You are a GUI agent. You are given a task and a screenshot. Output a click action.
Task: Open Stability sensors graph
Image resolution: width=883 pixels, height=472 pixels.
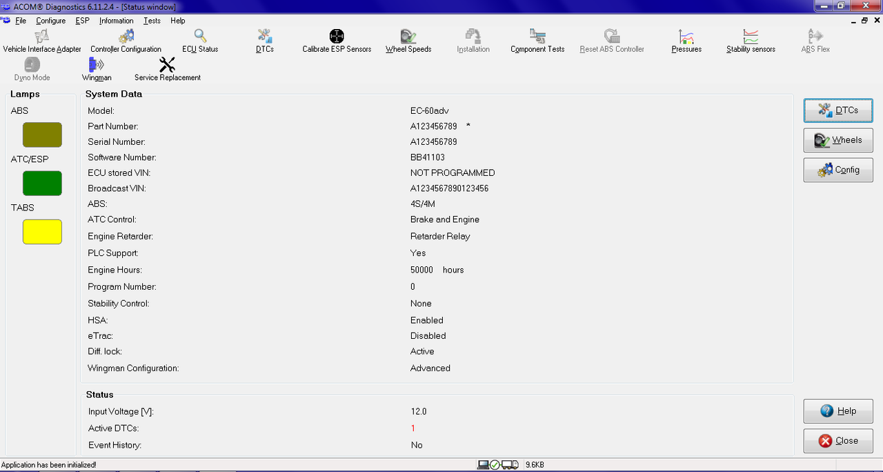coord(751,41)
